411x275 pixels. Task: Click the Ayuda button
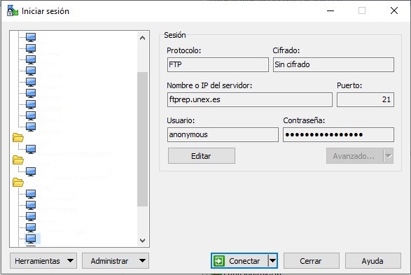click(x=373, y=261)
